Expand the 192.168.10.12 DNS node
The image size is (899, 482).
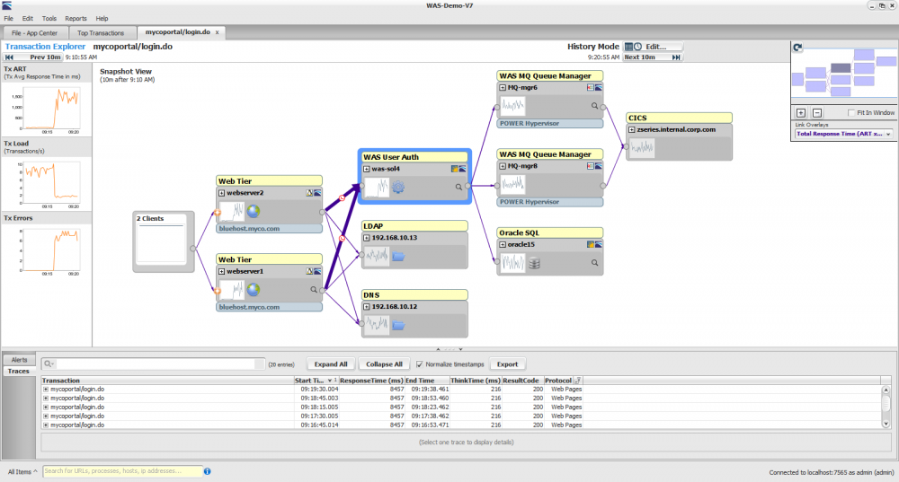click(x=367, y=307)
